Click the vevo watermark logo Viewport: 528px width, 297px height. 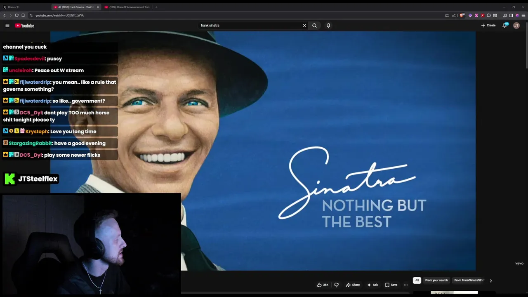pyautogui.click(x=519, y=263)
